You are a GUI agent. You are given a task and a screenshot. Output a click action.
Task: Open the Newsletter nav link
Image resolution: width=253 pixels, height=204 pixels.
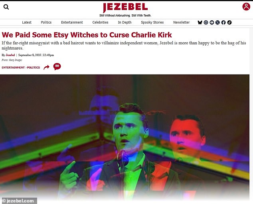[x=181, y=22]
